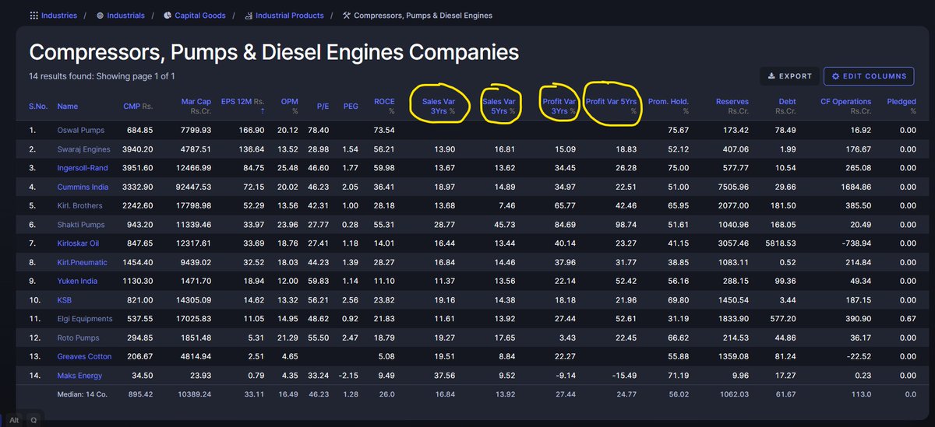Open Maks Energy company page
This screenshot has height=427, width=935.
(81, 376)
